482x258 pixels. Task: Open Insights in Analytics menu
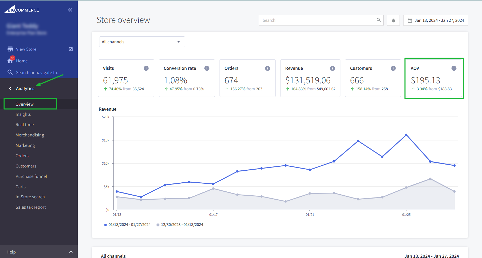pyautogui.click(x=23, y=114)
